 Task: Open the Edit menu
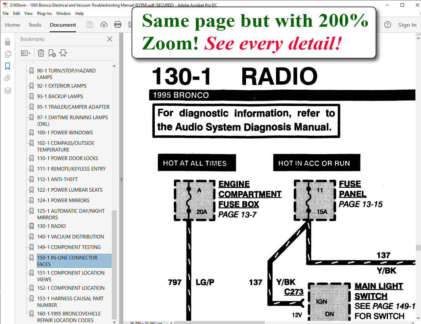[16, 13]
